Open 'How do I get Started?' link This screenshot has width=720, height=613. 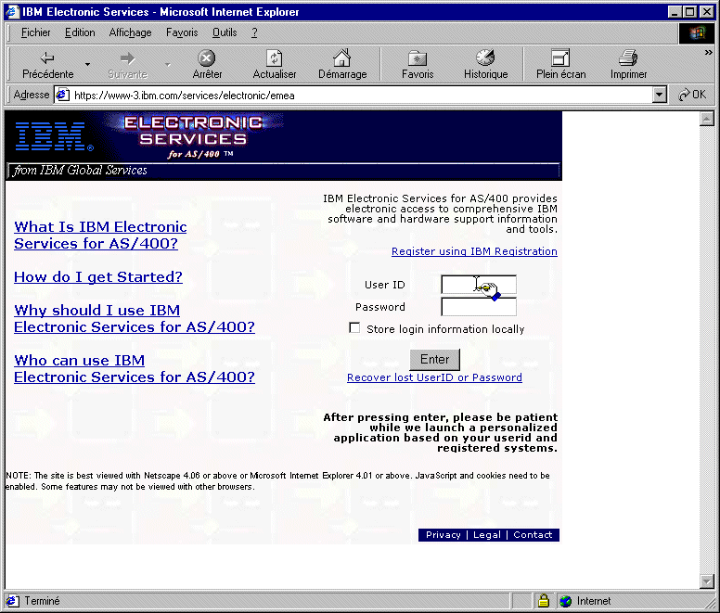coord(97,276)
